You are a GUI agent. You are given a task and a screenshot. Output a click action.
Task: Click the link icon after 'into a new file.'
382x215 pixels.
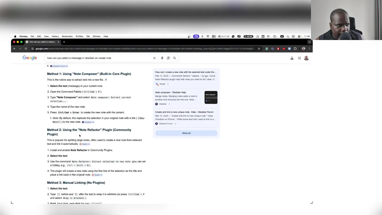click(106, 80)
